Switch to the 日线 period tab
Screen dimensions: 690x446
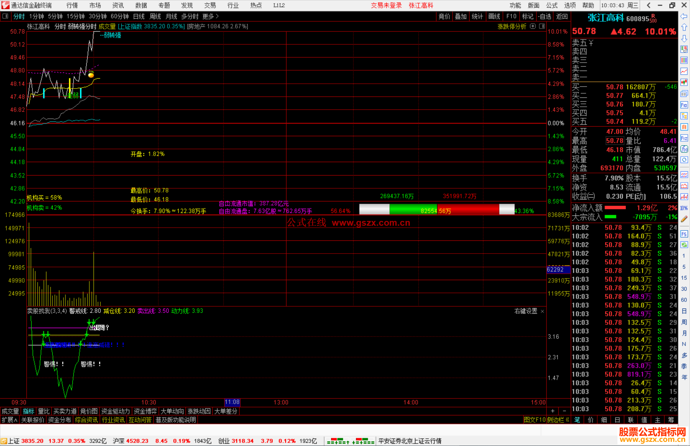[139, 16]
